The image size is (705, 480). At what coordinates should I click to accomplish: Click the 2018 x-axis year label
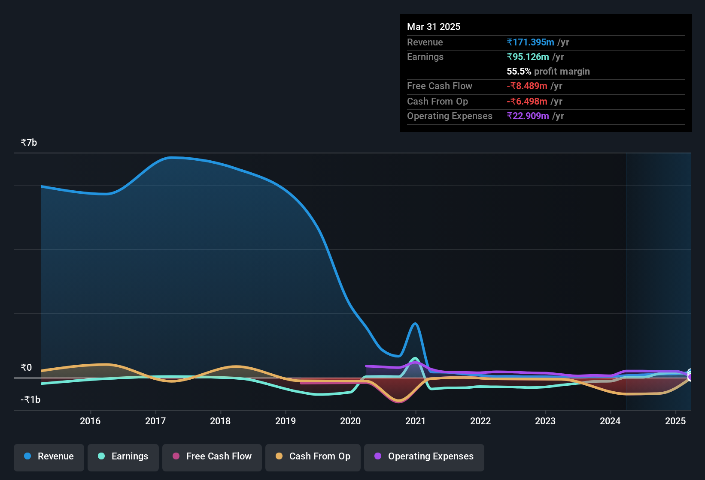pos(220,421)
